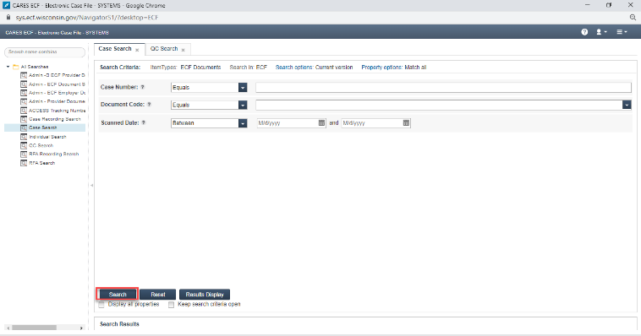Screen dimensions: 641x336
Task: Select QC Search in the tree
Action: pos(41,145)
